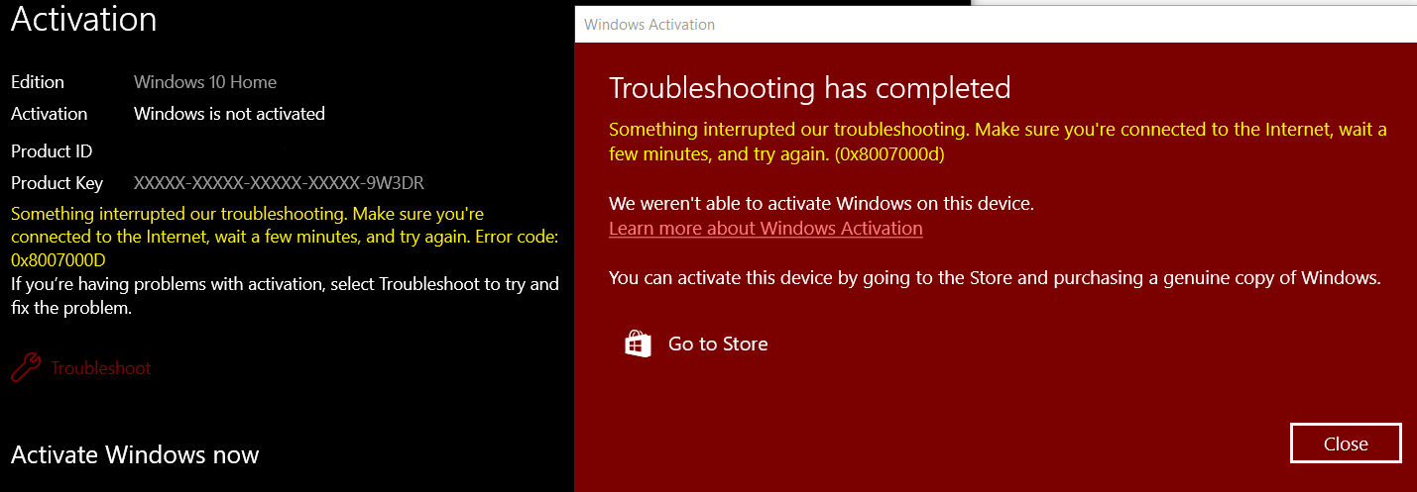1417x492 pixels.
Task: Open the Troubleshoot link in Activation settings
Action: (x=101, y=368)
